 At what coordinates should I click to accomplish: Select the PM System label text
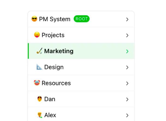pos(55,19)
